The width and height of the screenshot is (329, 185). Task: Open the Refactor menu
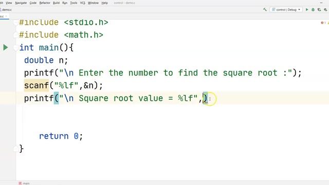[45, 3]
